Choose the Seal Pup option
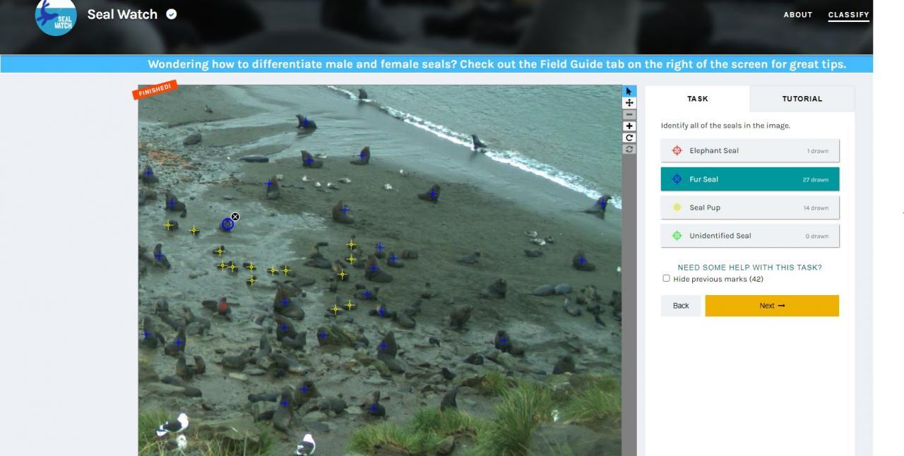 click(x=750, y=208)
